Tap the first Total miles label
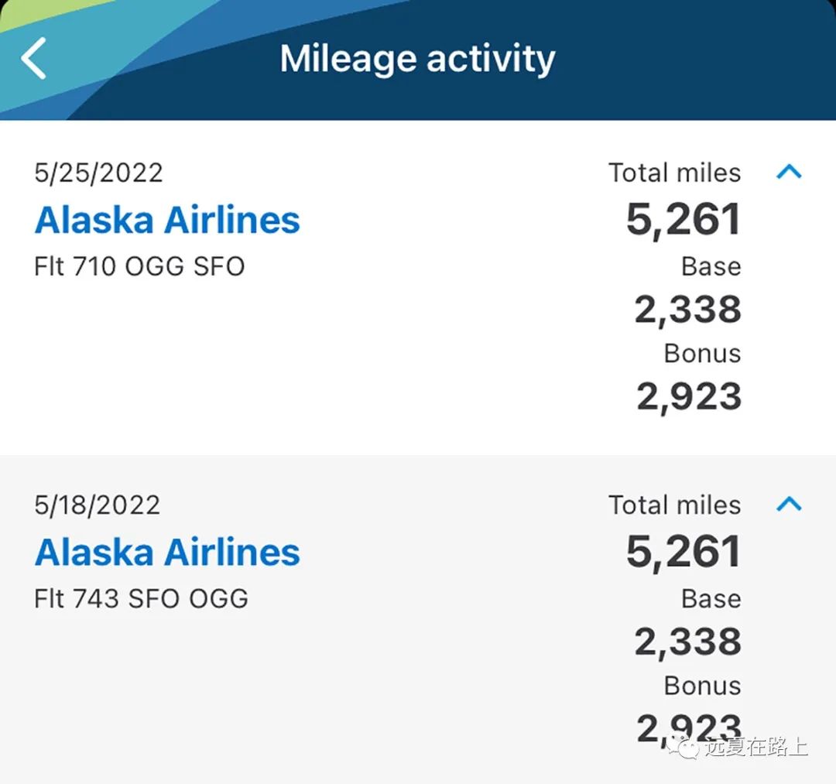 pyautogui.click(x=674, y=173)
